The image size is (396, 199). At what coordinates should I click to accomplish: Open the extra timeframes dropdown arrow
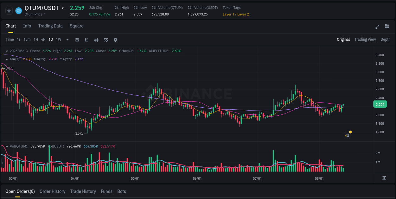67,40
